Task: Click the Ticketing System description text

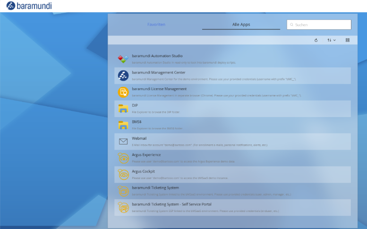Action: tap(211, 195)
